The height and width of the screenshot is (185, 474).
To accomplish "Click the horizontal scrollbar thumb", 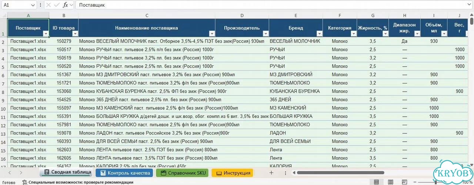I will 340,173.
